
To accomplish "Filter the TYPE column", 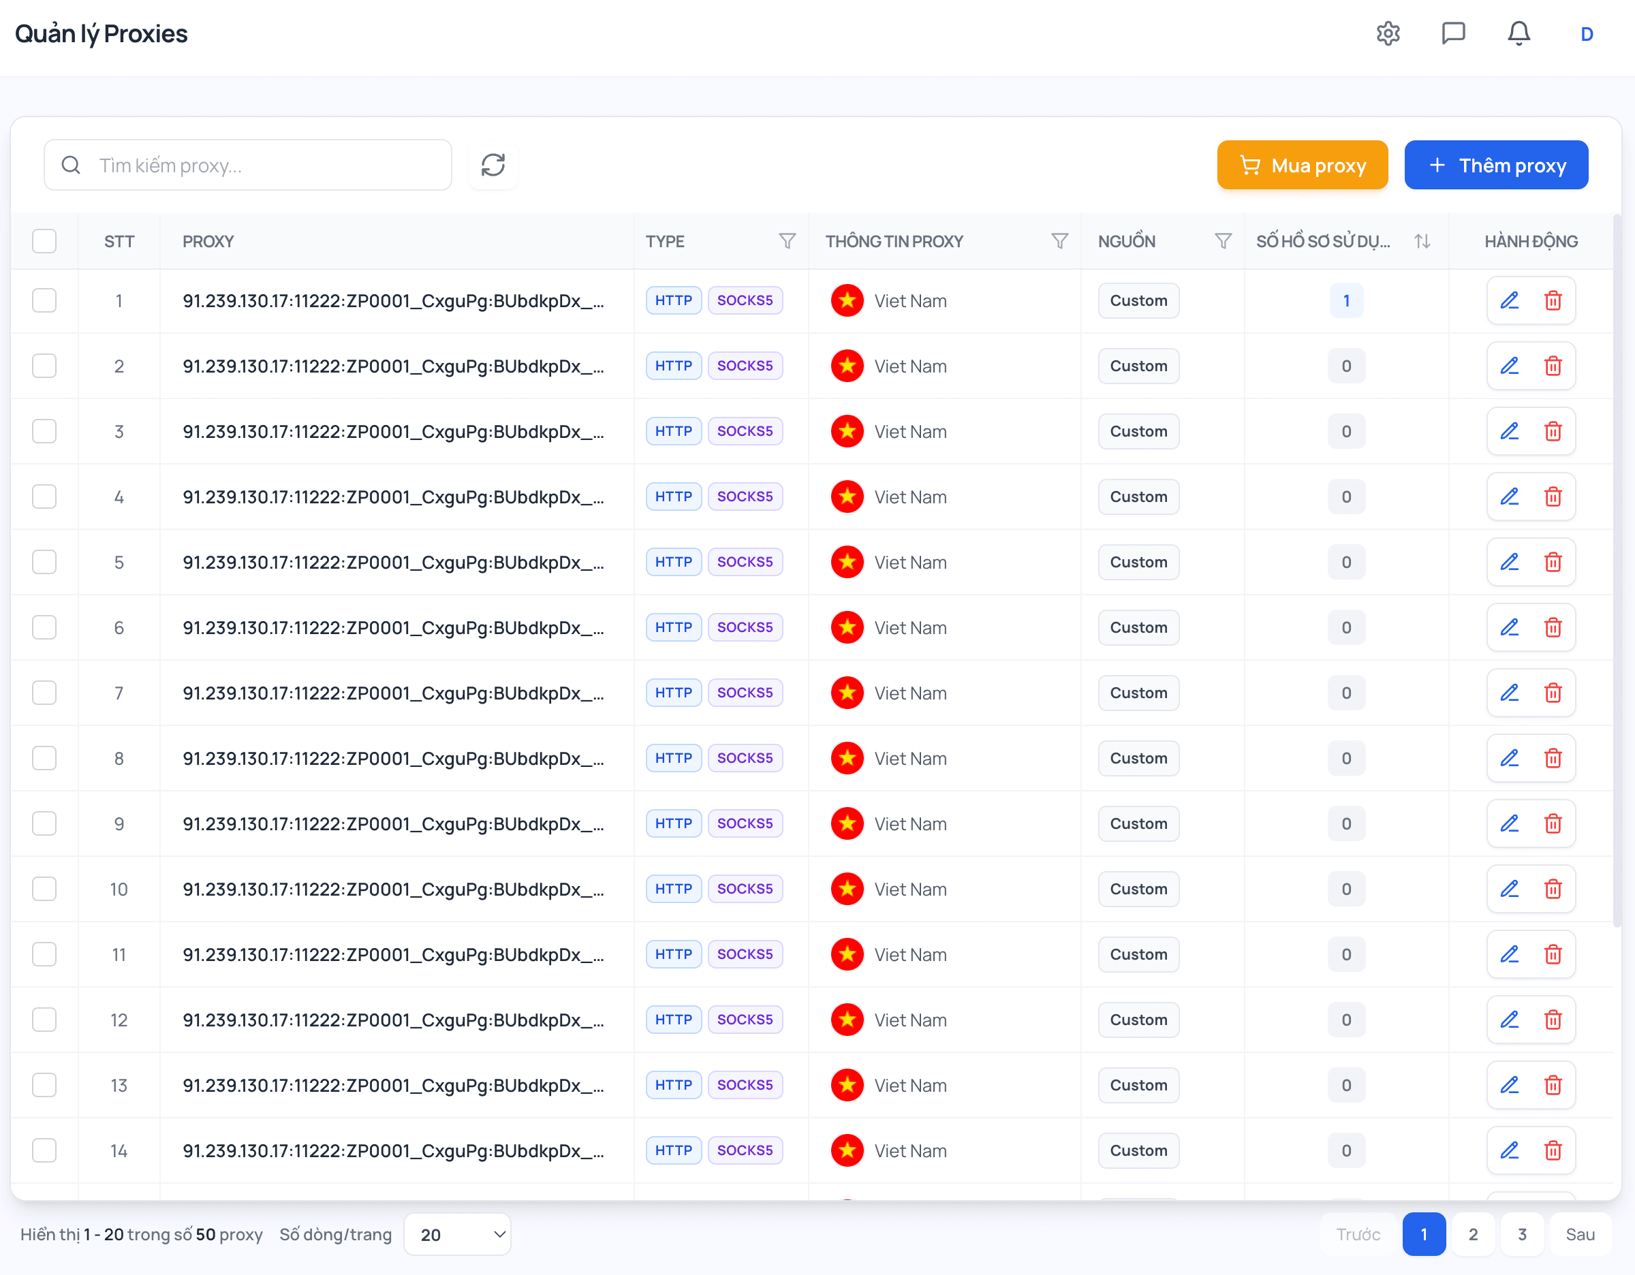I will tap(787, 241).
